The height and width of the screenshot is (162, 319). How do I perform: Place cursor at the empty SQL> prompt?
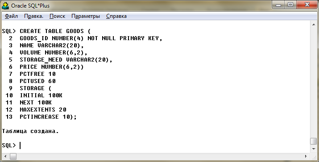[20, 145]
